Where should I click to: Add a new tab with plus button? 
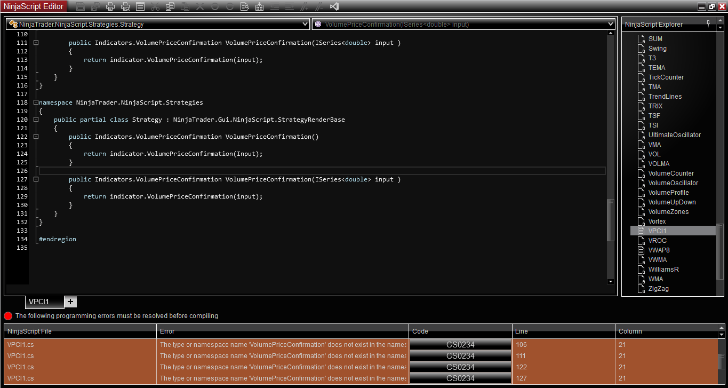point(71,302)
